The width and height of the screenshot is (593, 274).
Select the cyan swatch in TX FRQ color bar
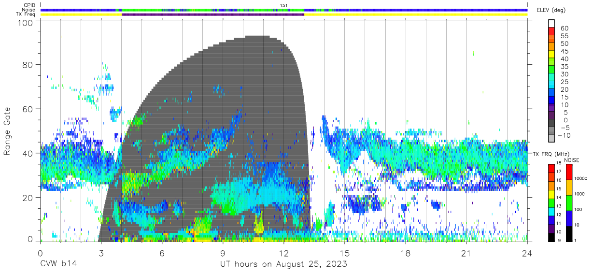551,212
